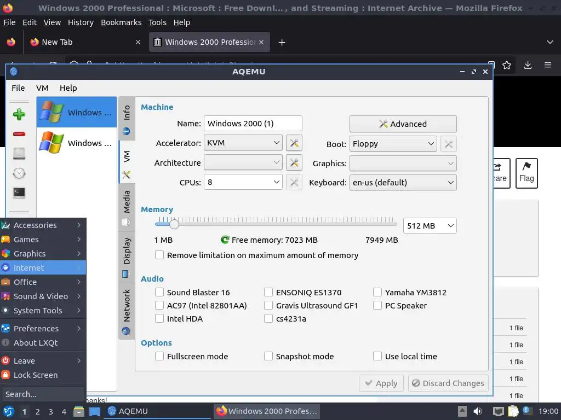Close the Windows 2000 Professional tab
Image resolution: width=561 pixels, height=420 pixels.
pyautogui.click(x=261, y=42)
